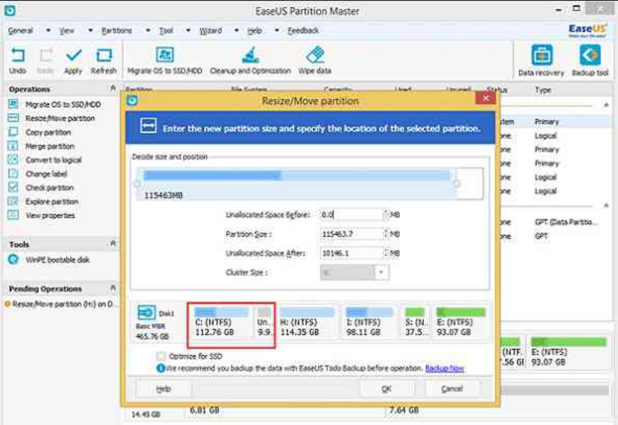This screenshot has width=618, height=425.
Task: Open the Data recovery tool
Action: pos(541,55)
